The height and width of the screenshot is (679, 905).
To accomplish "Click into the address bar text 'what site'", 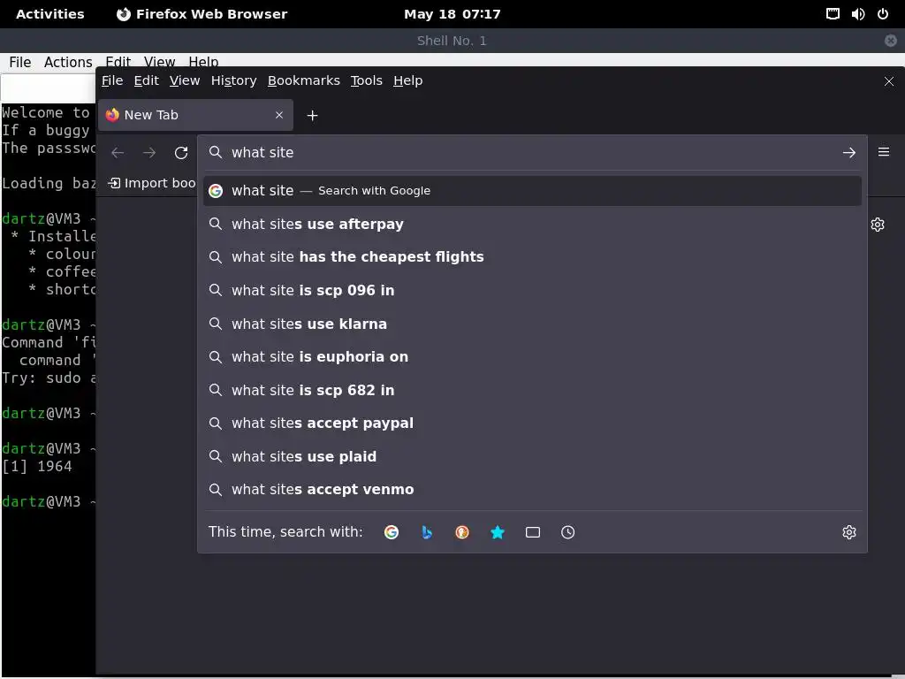I will coord(262,152).
